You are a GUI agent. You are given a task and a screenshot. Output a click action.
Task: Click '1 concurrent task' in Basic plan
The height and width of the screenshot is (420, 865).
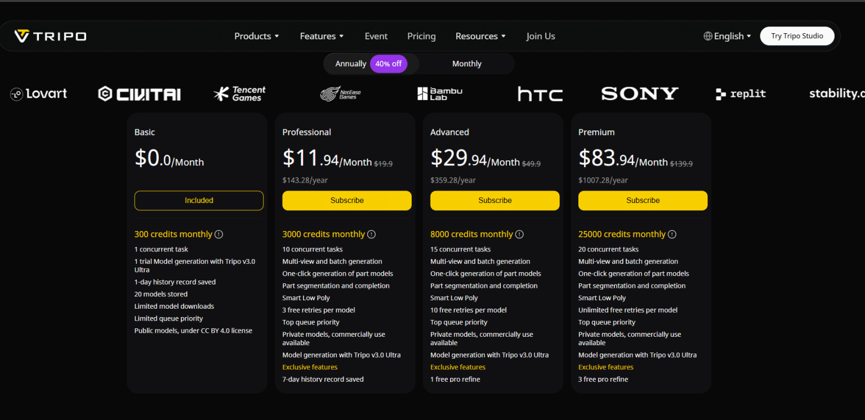pos(161,249)
